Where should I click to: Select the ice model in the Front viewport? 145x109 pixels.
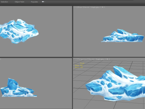pos(123,36)
